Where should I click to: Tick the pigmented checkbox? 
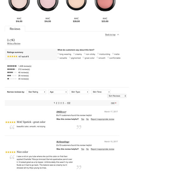(x=70, y=58)
